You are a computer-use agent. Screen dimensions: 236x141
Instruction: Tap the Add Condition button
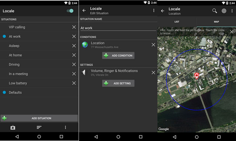(118, 56)
